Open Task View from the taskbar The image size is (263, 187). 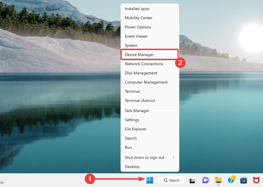point(192,180)
